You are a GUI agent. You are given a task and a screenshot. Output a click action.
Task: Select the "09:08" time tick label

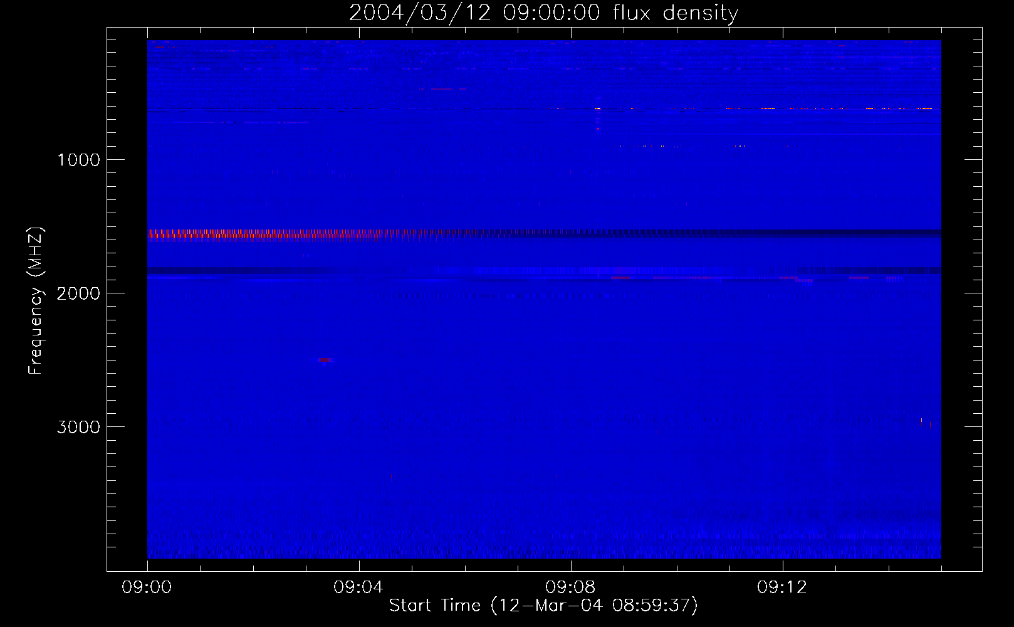pyautogui.click(x=570, y=587)
